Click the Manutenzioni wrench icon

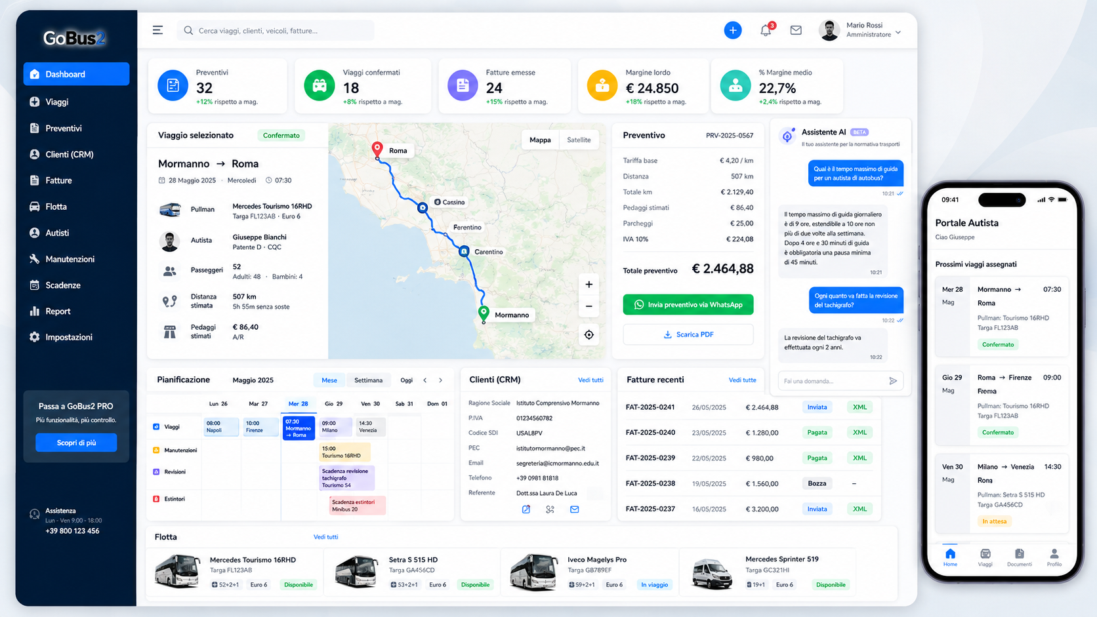pos(35,259)
